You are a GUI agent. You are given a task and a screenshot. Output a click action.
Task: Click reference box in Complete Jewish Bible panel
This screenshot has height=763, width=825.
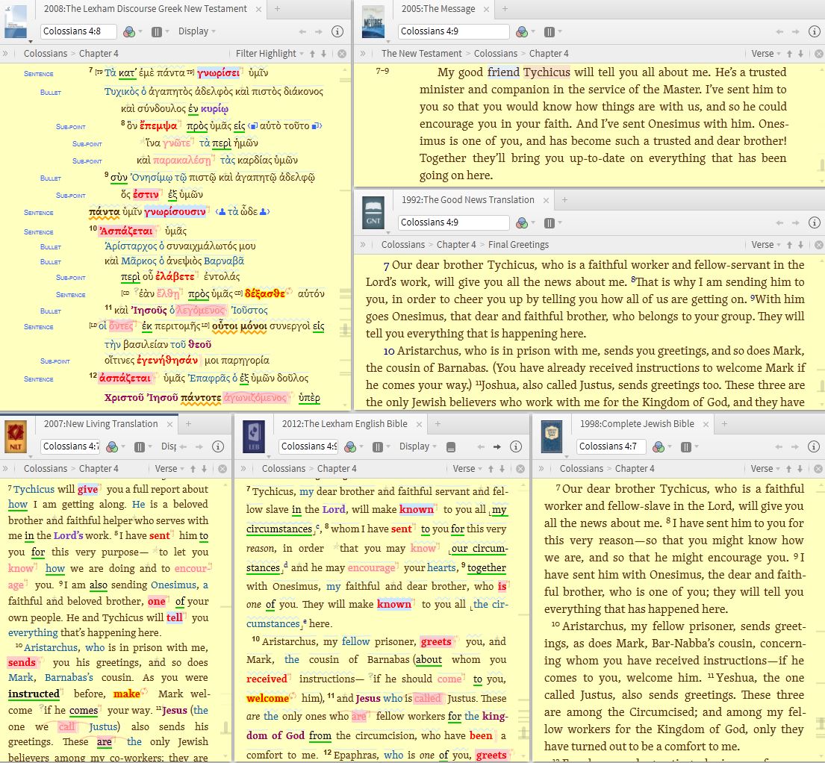pyautogui.click(x=611, y=446)
